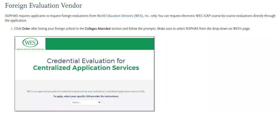Open World Education Services (WES), Inc. link
This screenshot has height=114, width=279.
click(x=123, y=16)
